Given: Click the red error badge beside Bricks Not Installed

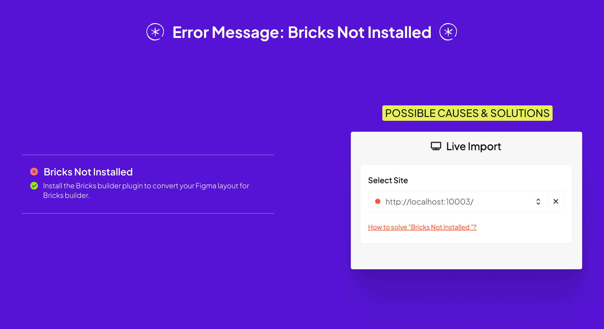Looking at the screenshot, I should (34, 172).
